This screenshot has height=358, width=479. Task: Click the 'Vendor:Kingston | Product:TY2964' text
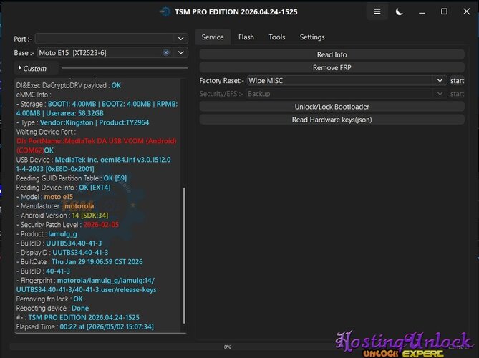95,122
